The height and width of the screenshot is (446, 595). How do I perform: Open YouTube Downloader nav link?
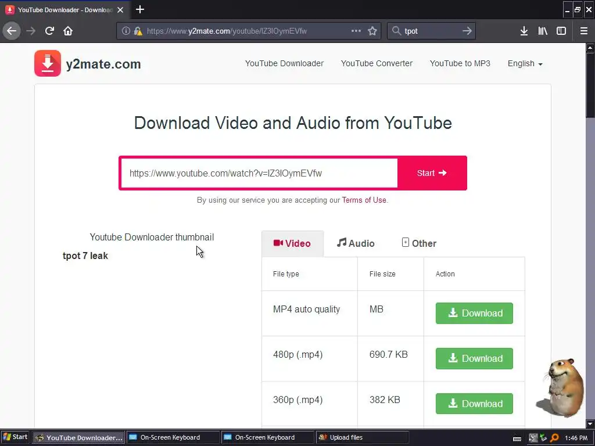(284, 63)
